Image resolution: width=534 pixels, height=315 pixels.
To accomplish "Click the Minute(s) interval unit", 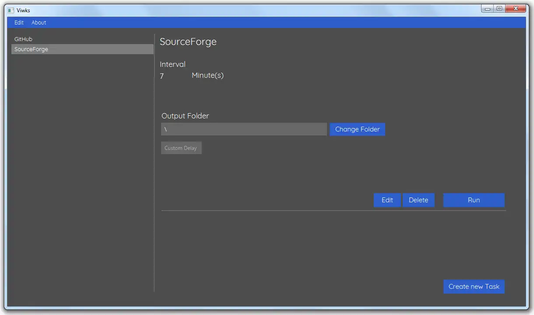I will (207, 76).
